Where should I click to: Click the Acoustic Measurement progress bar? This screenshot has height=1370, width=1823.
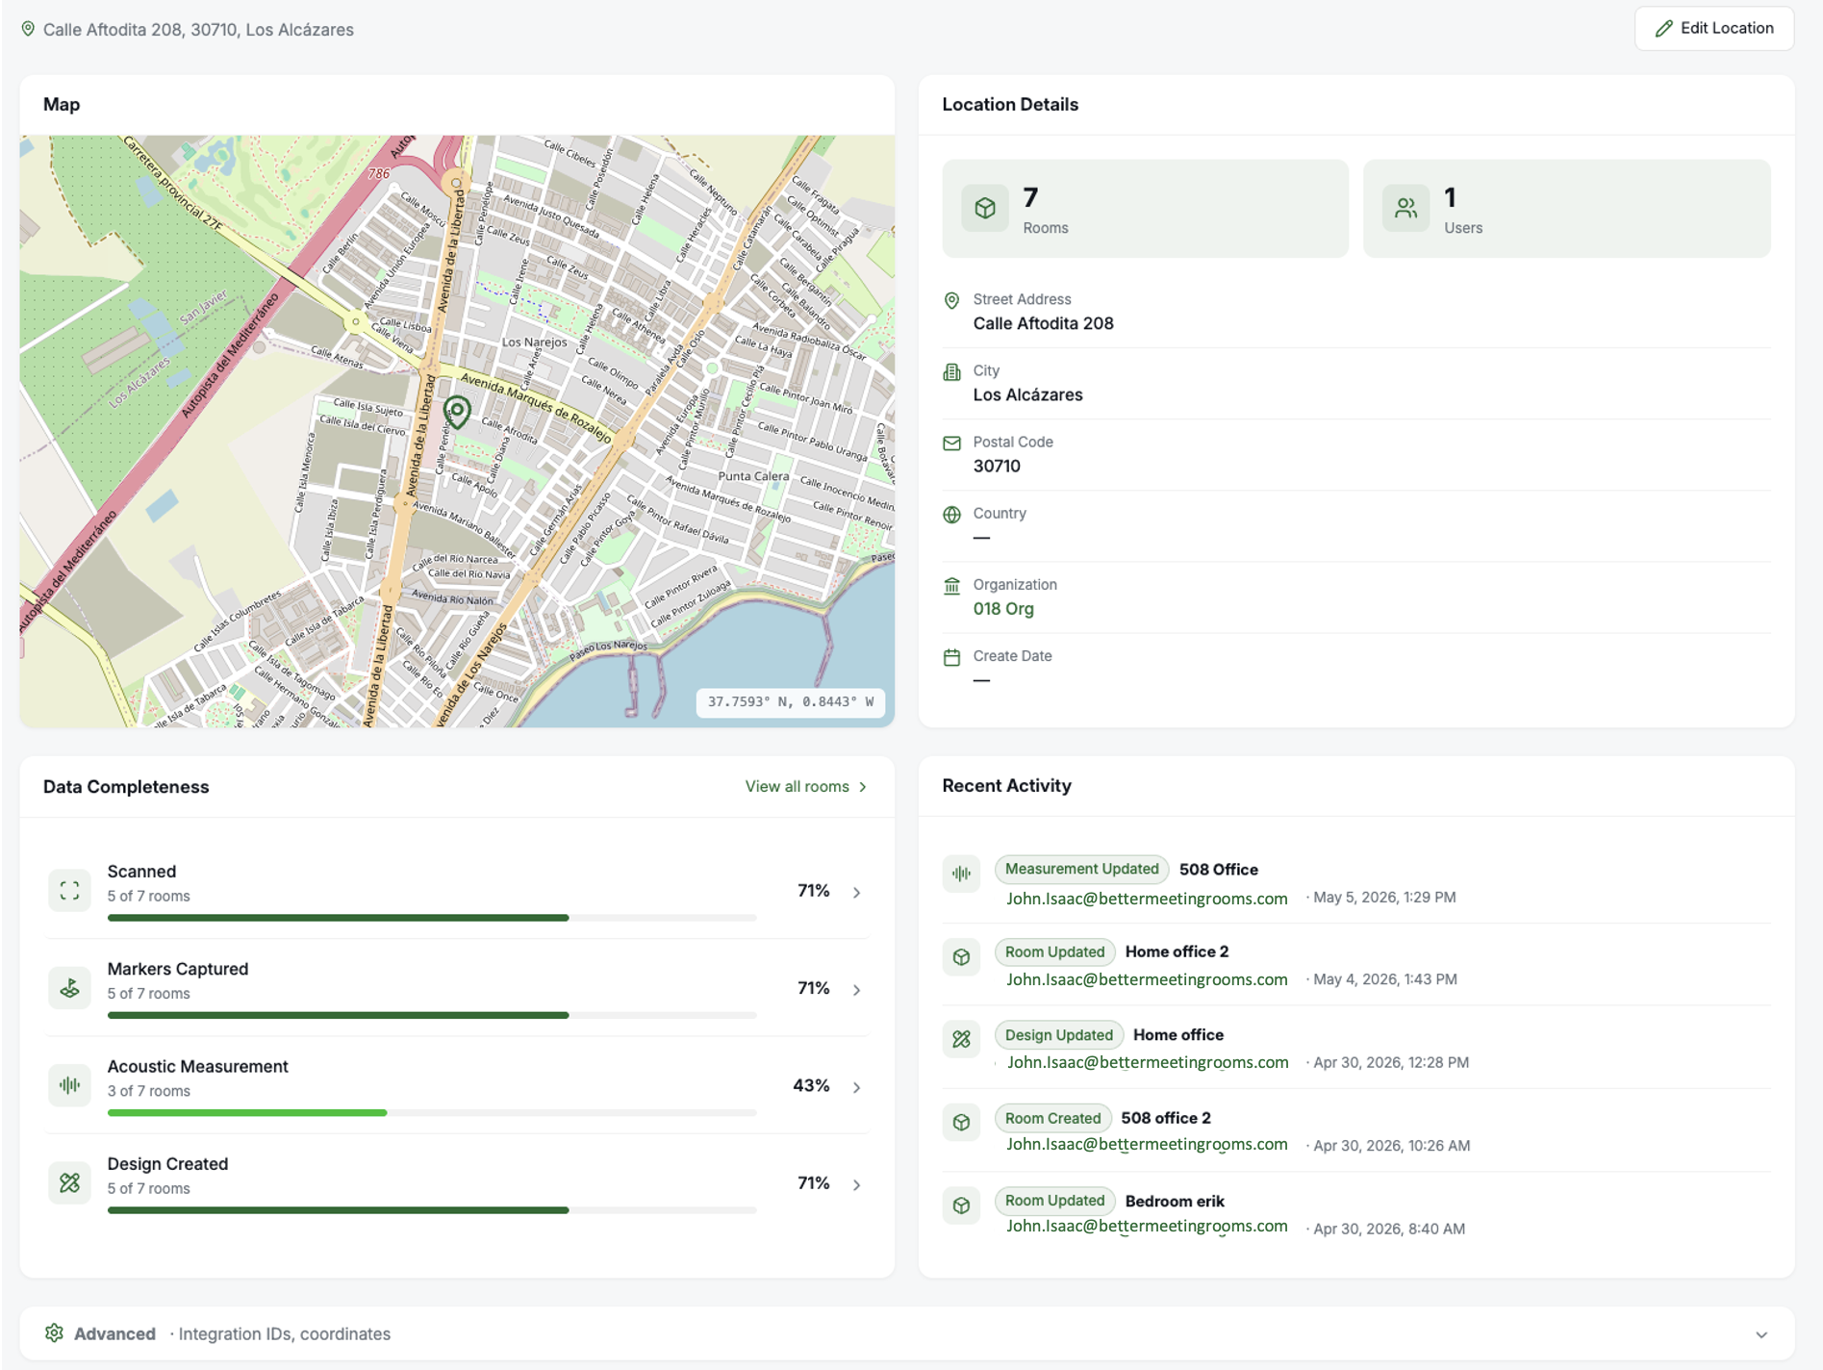click(432, 1113)
